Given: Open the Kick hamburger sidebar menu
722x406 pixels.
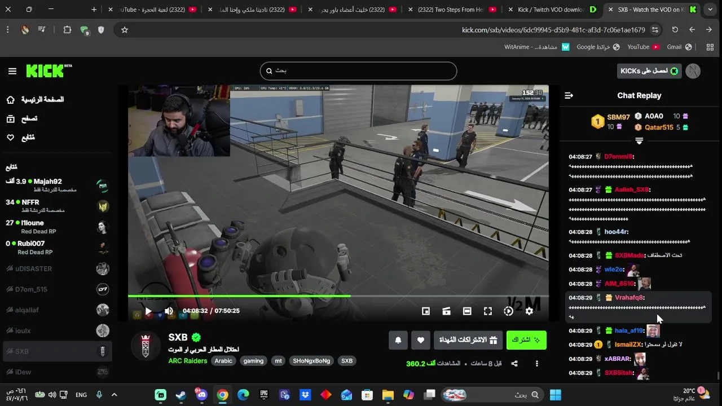Looking at the screenshot, I should (12, 71).
